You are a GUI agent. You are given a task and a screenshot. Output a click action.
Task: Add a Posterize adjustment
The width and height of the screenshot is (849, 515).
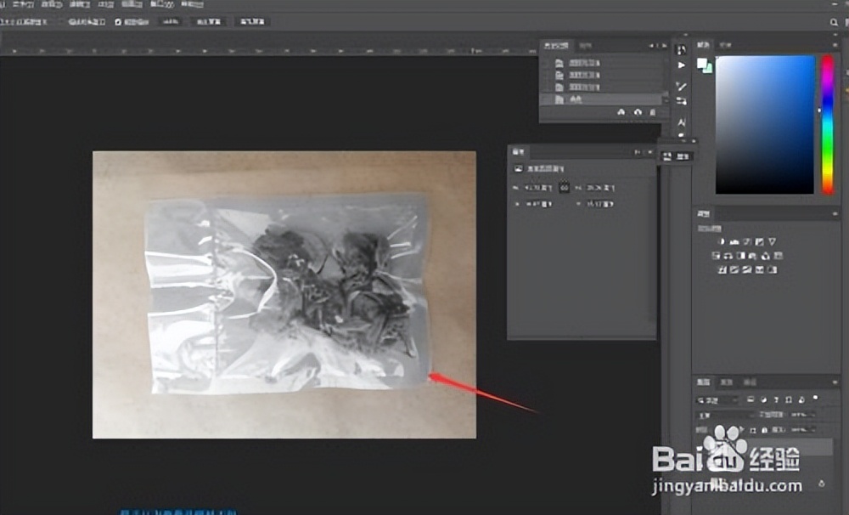tap(734, 270)
